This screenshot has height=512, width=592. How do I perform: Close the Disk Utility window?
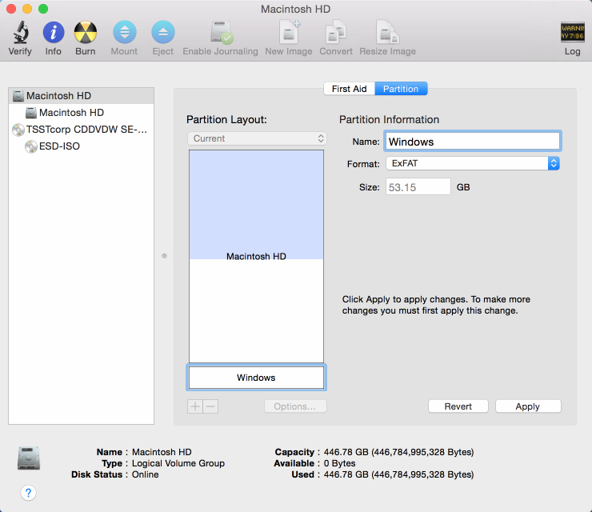pos(11,9)
